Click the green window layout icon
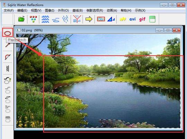This screenshot has height=139, width=187. coord(152,19)
